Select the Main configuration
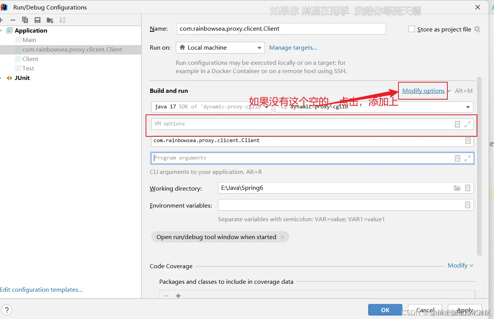This screenshot has width=494, height=319. 29,40
